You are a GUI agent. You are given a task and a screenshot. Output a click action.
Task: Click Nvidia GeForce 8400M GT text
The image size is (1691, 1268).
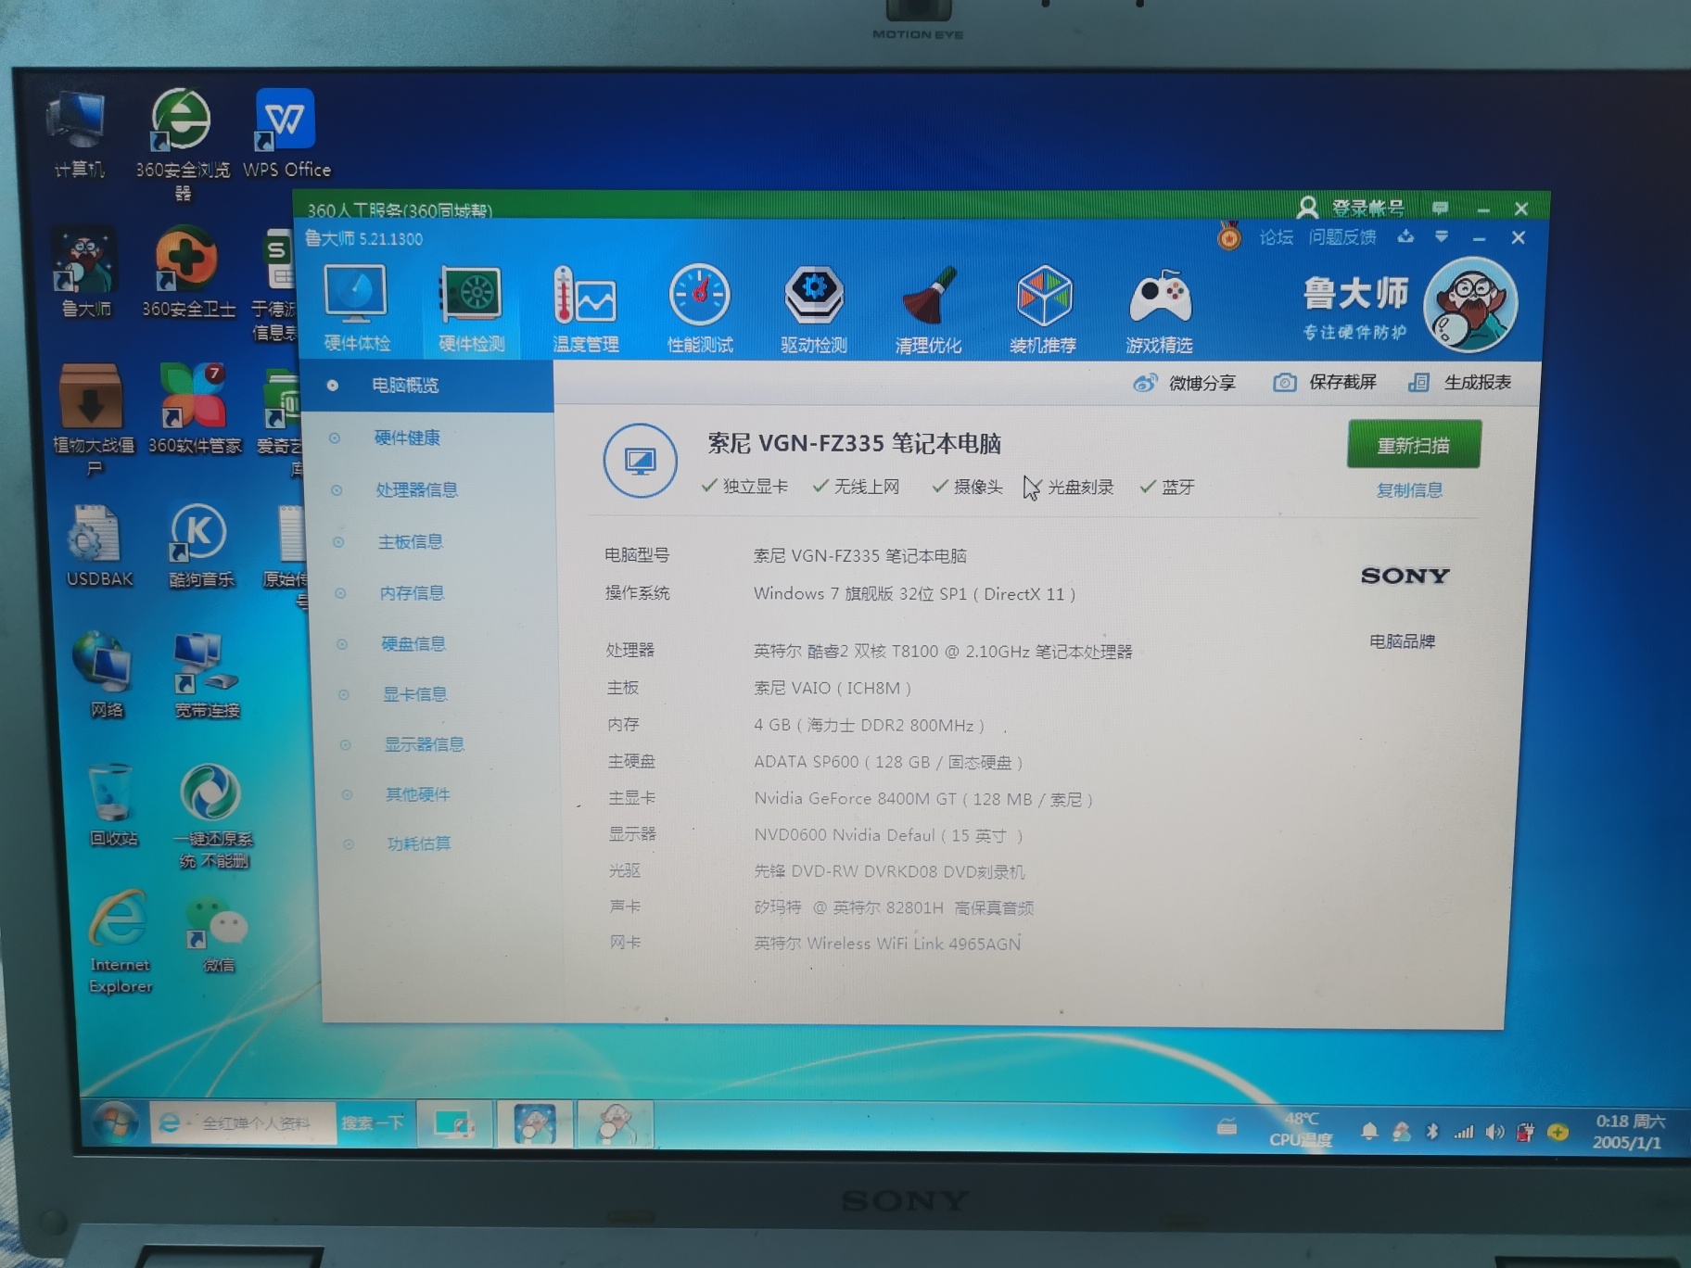[923, 799]
